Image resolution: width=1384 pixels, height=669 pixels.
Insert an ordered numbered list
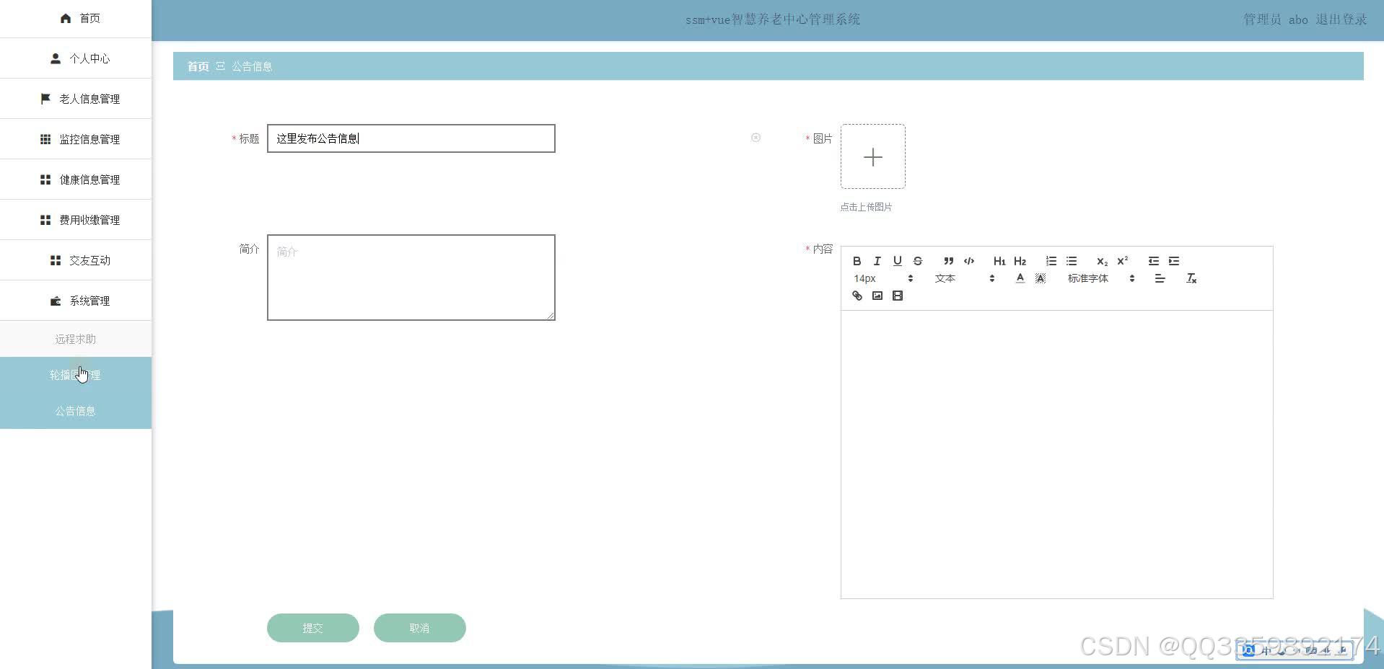[x=1051, y=261]
